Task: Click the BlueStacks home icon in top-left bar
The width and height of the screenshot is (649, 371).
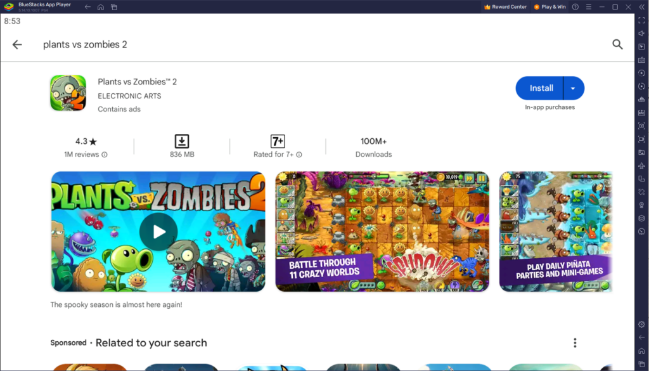Action: tap(101, 7)
